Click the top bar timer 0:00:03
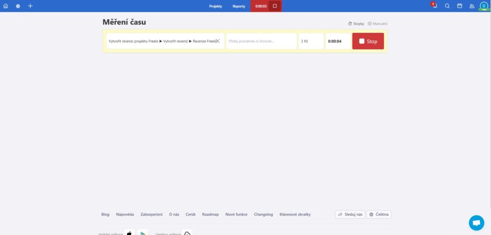Image resolution: width=491 pixels, height=235 pixels. [261, 6]
